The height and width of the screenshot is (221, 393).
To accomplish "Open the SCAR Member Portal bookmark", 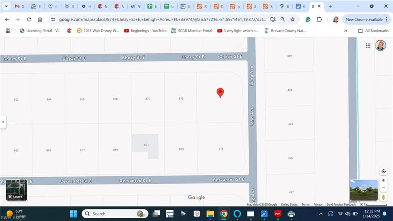I will coord(192,31).
